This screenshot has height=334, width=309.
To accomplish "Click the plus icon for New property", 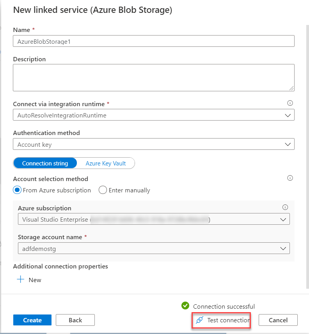I will pyautogui.click(x=21, y=280).
